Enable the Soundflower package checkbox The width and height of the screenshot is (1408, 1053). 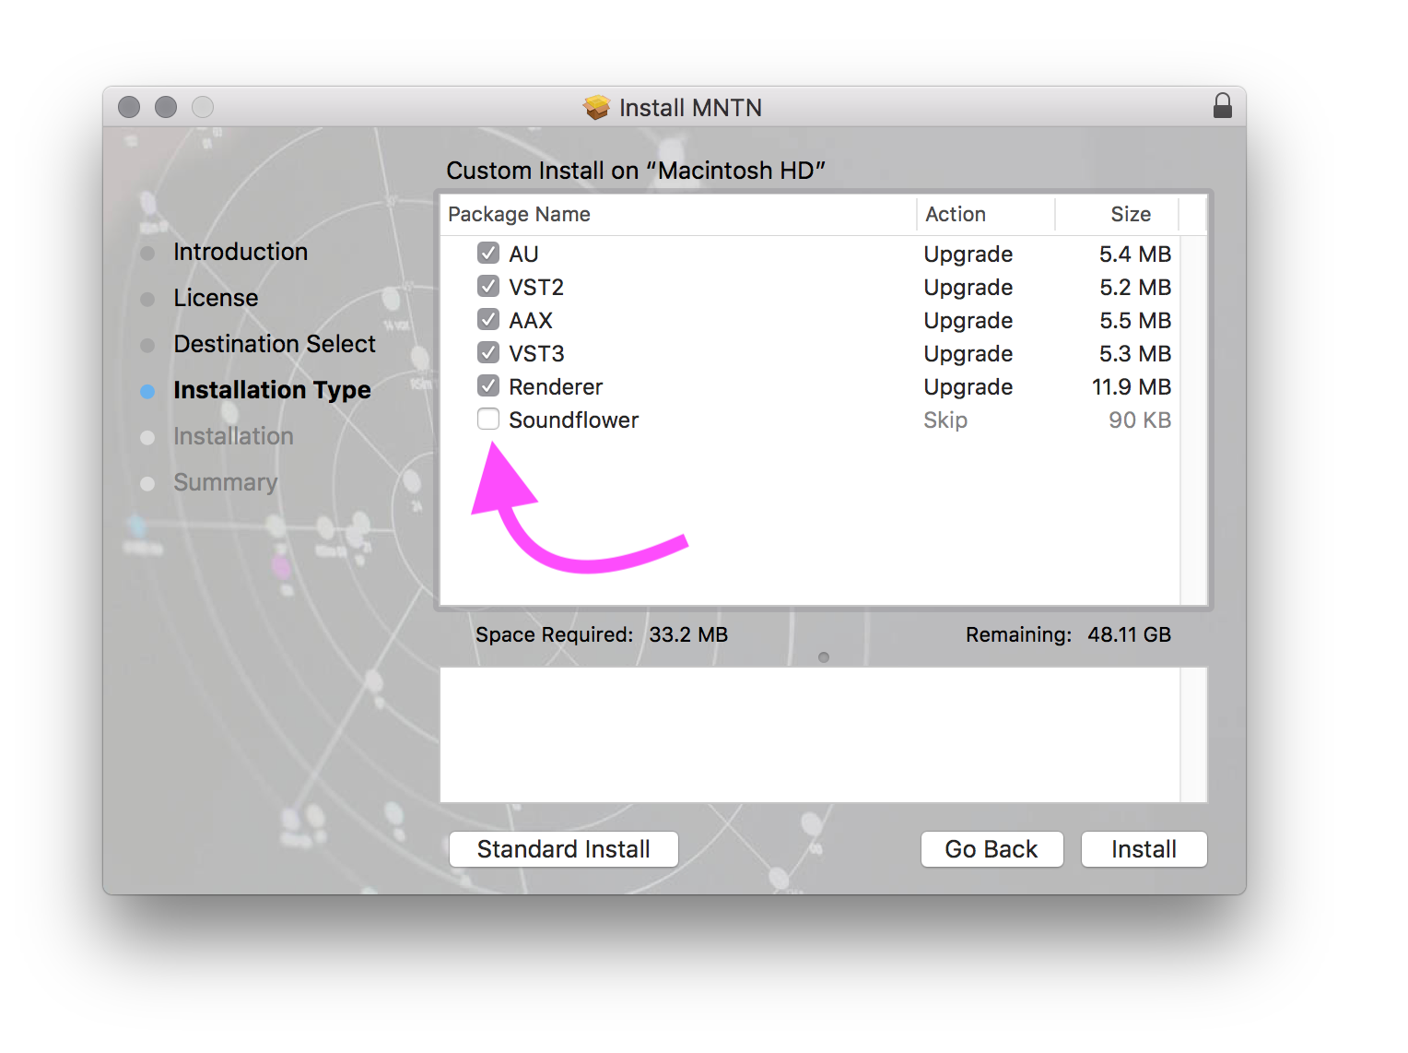click(x=488, y=419)
